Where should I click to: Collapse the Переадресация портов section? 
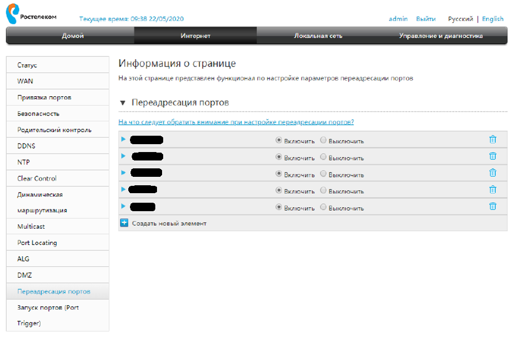pos(123,103)
